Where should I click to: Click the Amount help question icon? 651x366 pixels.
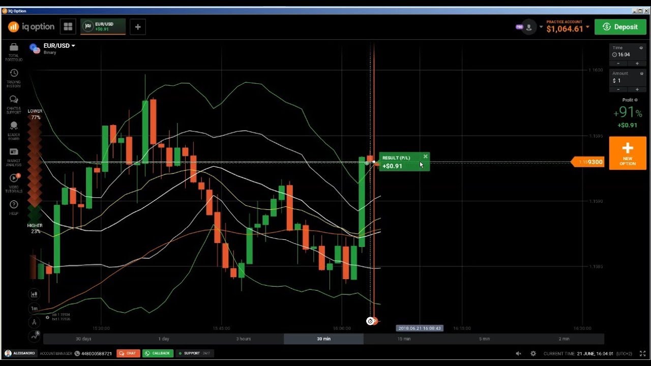pyautogui.click(x=641, y=73)
